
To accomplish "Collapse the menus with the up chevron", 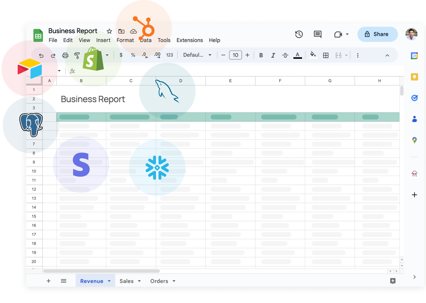I will (x=387, y=55).
